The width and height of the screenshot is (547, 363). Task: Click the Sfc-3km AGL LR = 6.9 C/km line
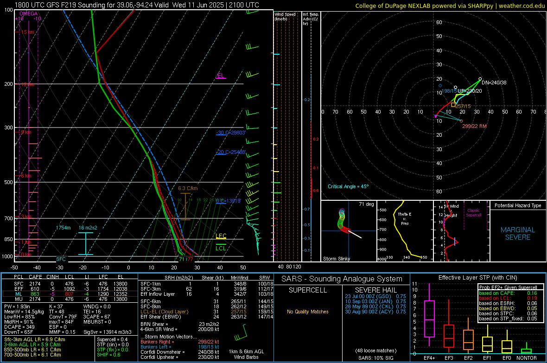(x=35, y=339)
